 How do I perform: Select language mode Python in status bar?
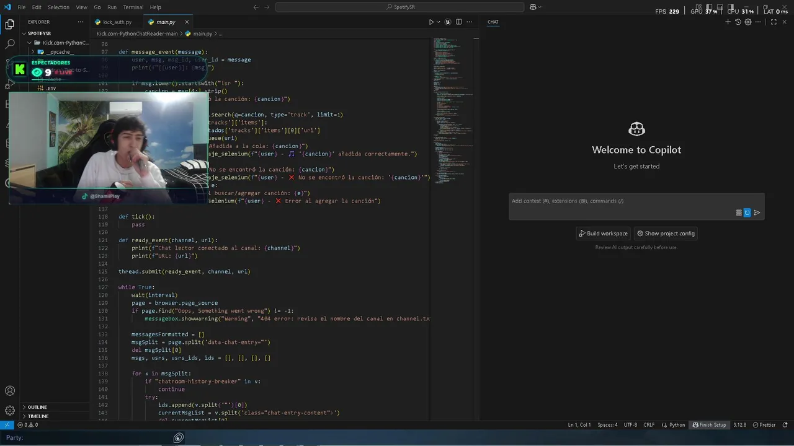pyautogui.click(x=674, y=425)
